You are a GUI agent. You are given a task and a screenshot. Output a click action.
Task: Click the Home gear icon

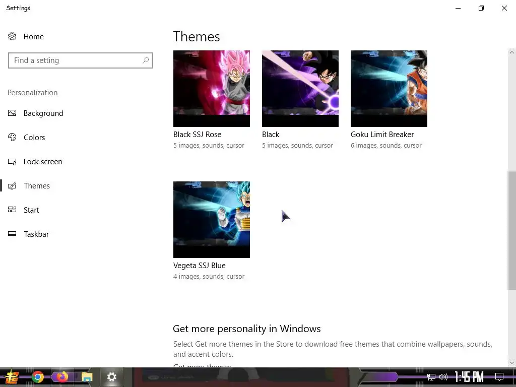click(x=12, y=36)
